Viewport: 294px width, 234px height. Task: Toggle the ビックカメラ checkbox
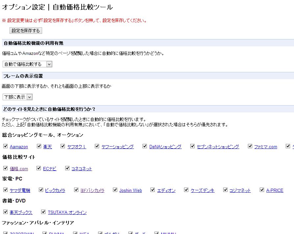41,190
